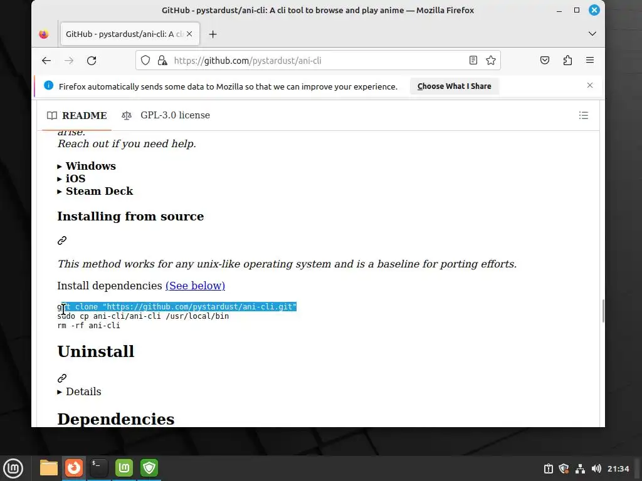Close the ani-cli GitHub tab

tap(189, 34)
